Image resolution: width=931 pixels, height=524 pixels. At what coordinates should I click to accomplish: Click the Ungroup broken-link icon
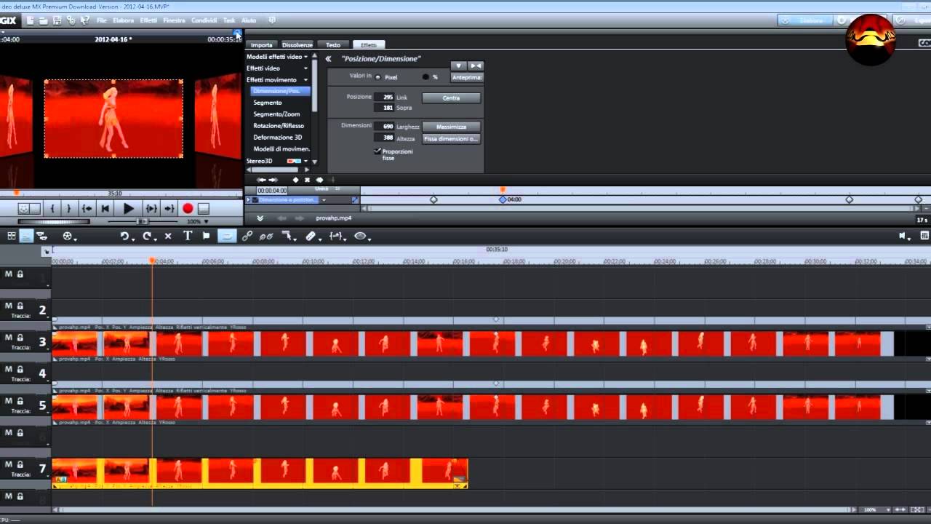pos(266,236)
